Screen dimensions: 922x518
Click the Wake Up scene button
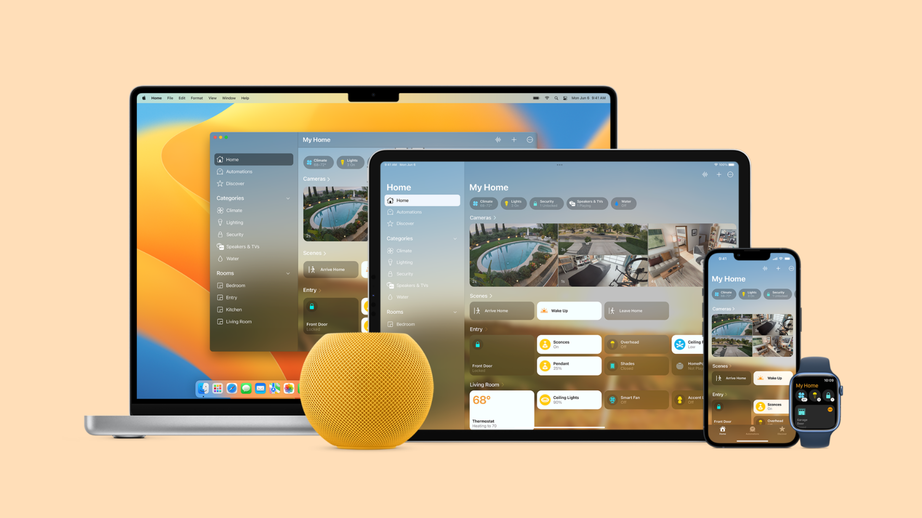[x=568, y=310]
